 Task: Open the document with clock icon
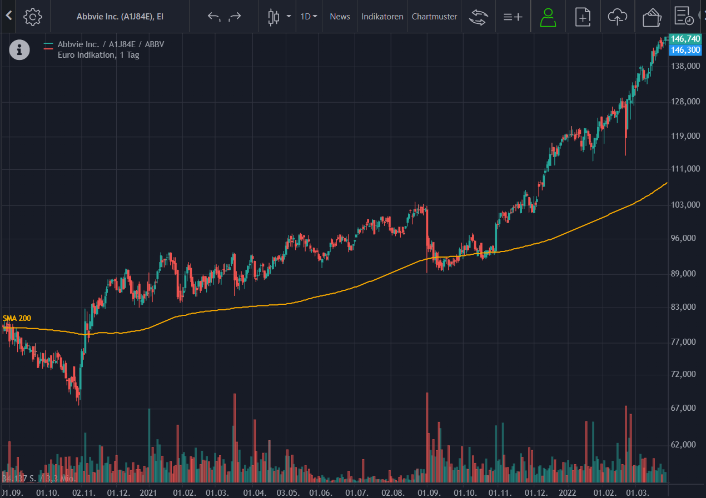point(684,16)
